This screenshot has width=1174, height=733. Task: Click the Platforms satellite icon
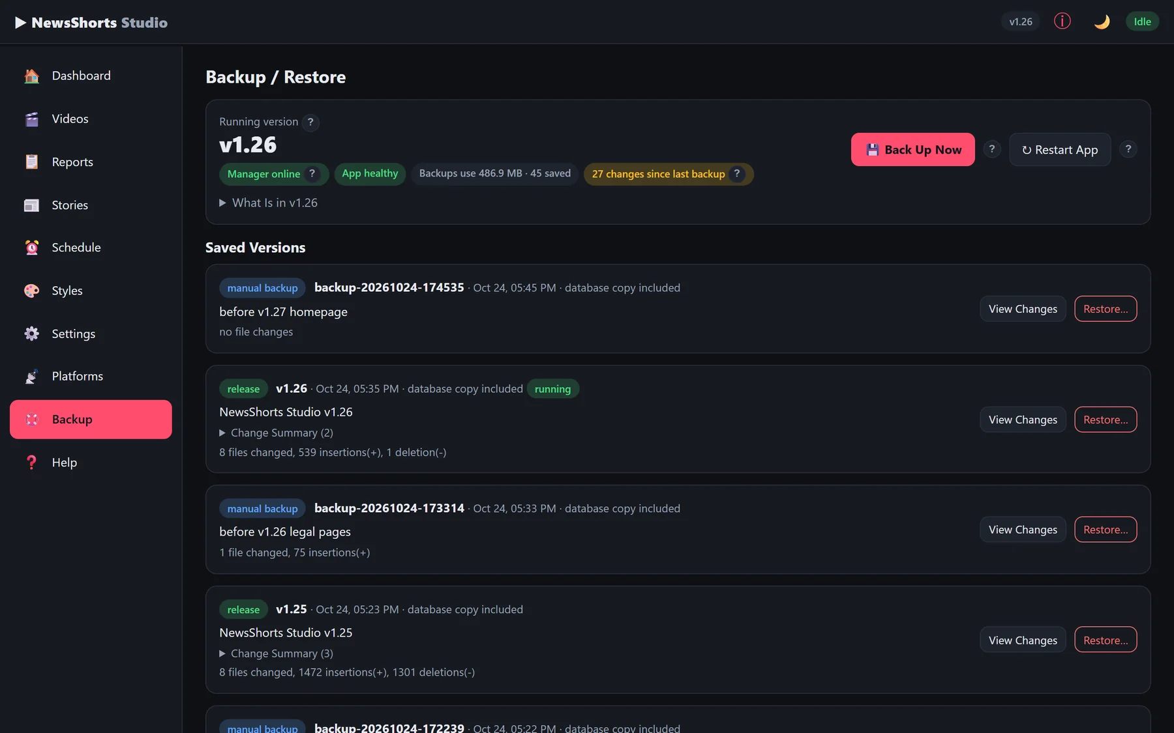(x=31, y=377)
